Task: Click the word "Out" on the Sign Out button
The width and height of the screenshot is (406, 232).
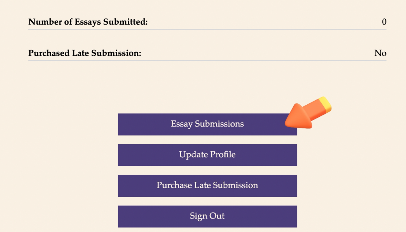Action: [217, 216]
